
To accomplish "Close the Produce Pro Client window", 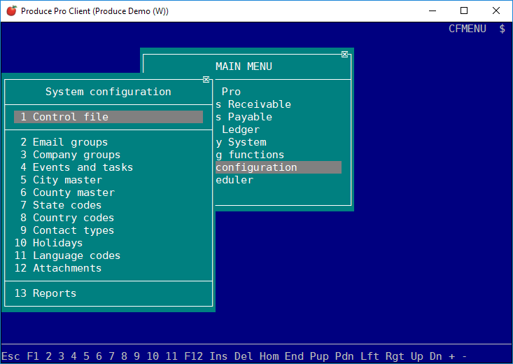I will [x=496, y=10].
